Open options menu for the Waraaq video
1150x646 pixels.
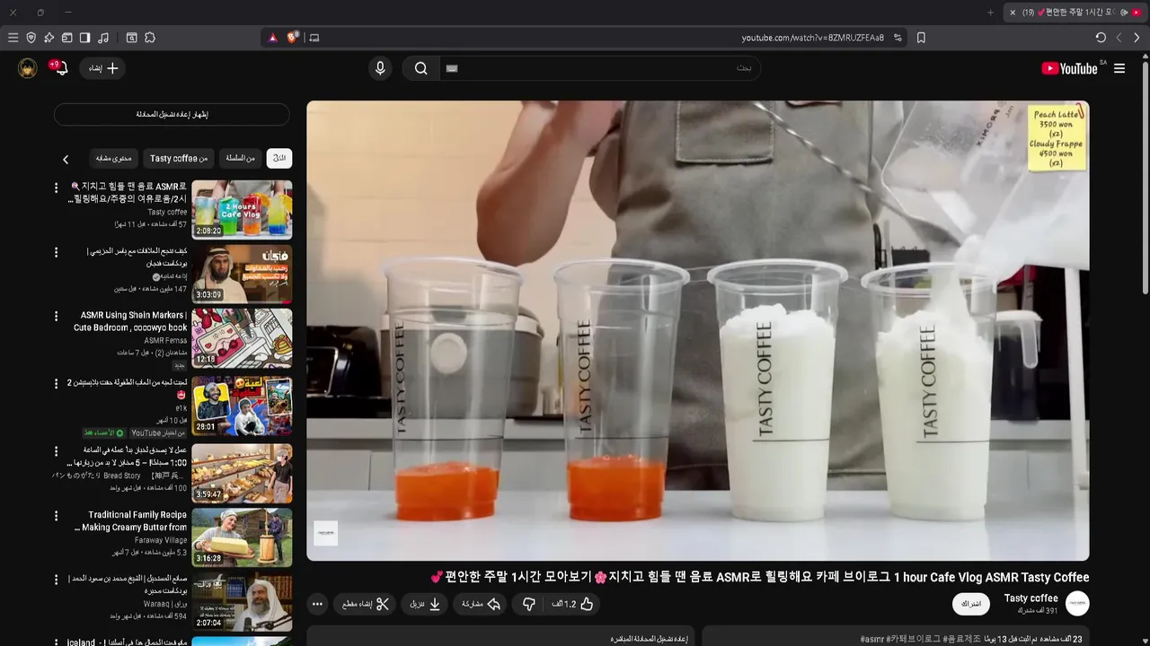(56, 581)
